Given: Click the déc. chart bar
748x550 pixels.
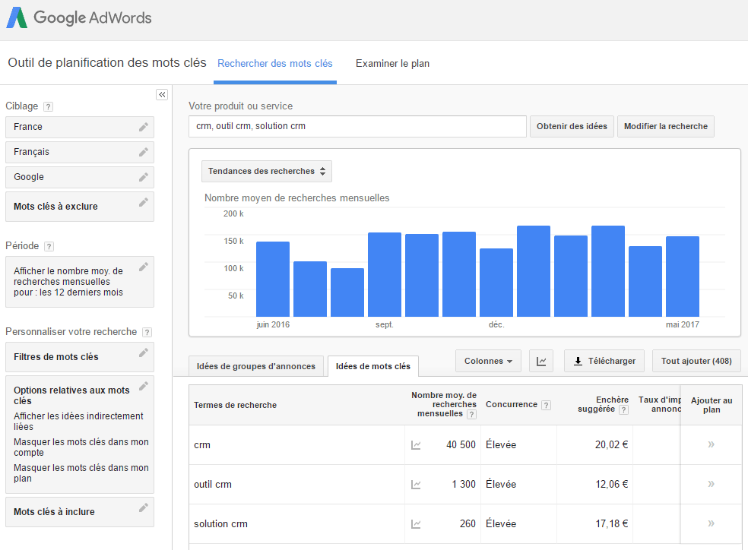Looking at the screenshot, I should coord(496,283).
